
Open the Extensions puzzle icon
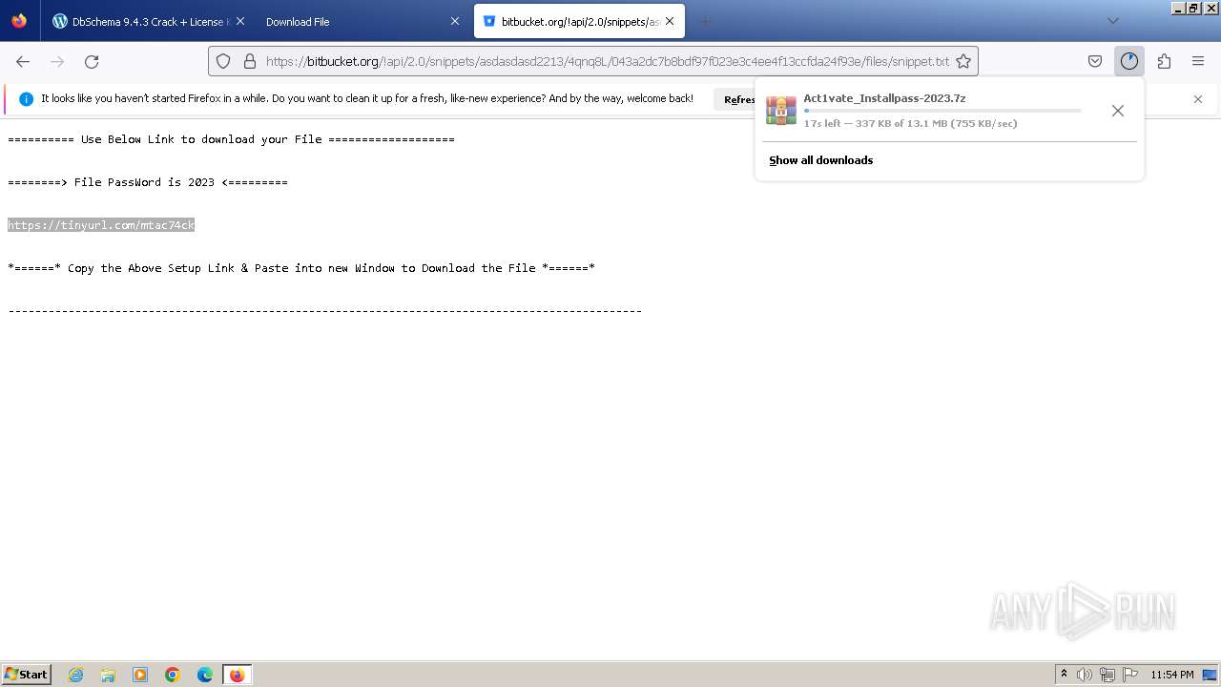click(1164, 61)
